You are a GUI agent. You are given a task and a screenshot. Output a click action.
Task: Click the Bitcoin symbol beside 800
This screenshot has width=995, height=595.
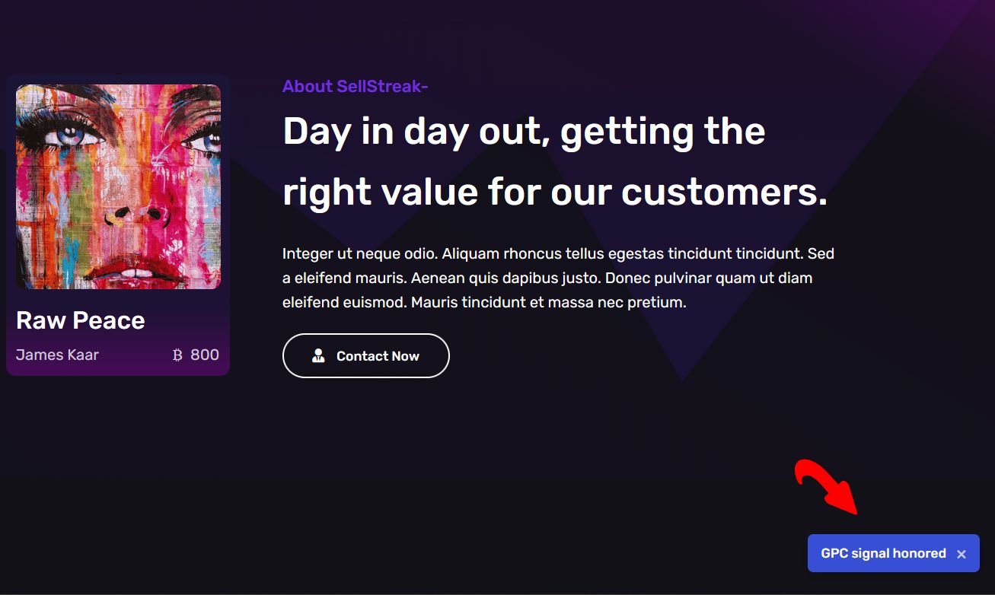[177, 355]
